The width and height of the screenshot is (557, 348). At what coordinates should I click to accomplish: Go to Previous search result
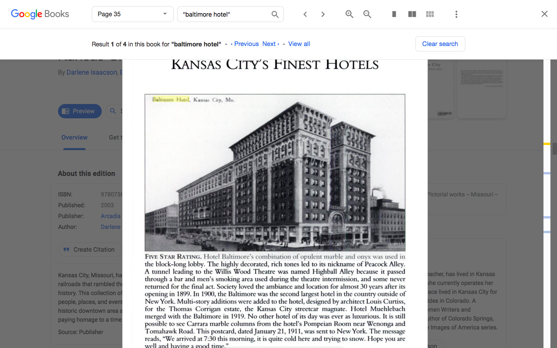click(245, 44)
